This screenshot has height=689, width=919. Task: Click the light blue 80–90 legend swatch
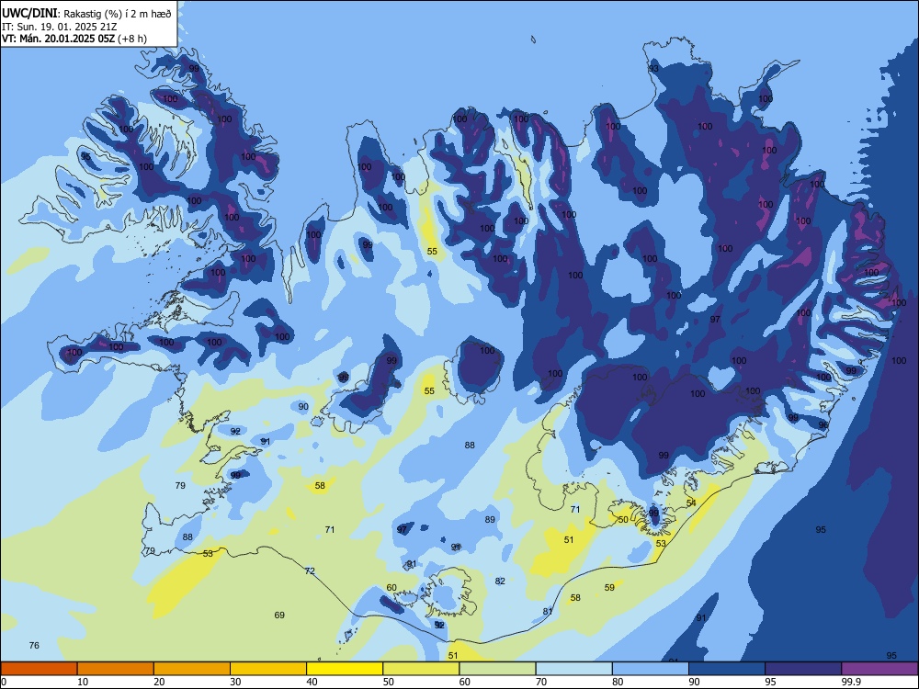coord(651,669)
